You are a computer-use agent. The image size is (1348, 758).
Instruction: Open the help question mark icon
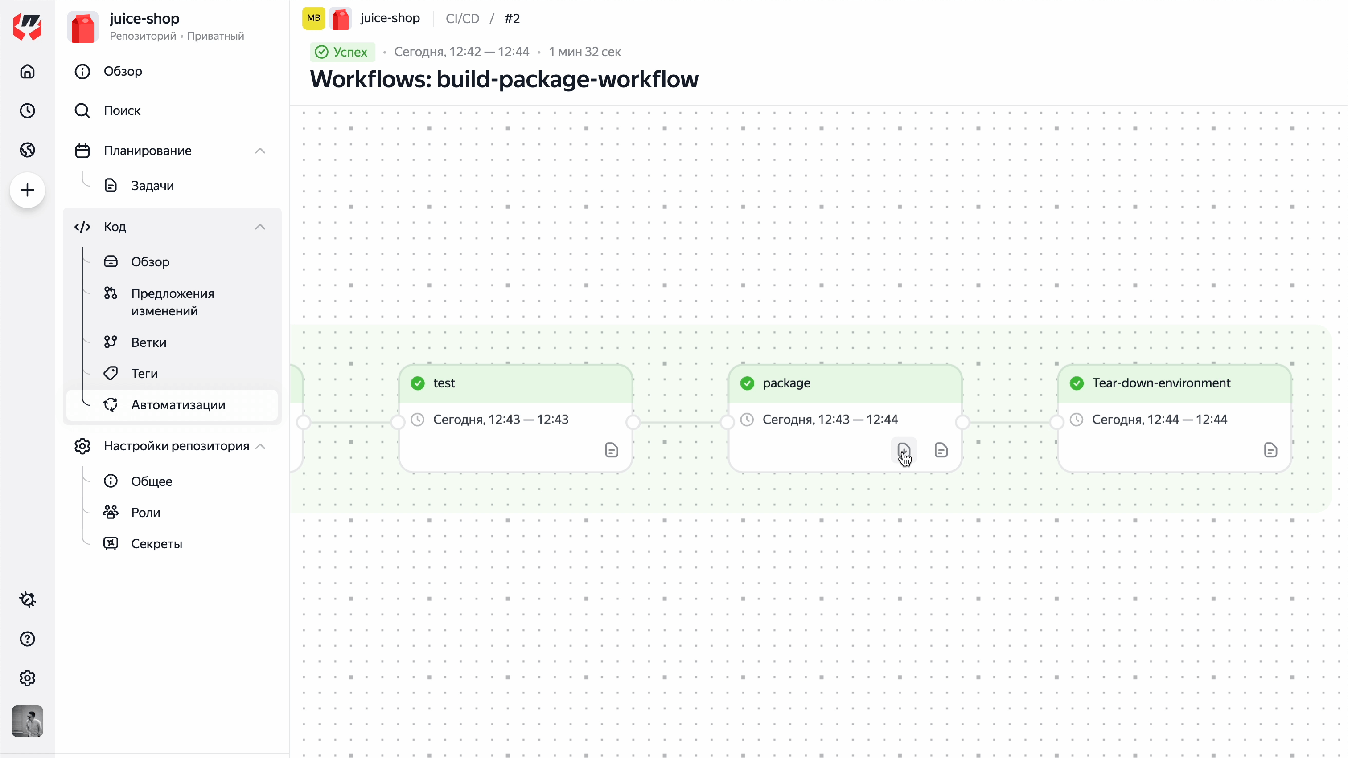(x=27, y=638)
